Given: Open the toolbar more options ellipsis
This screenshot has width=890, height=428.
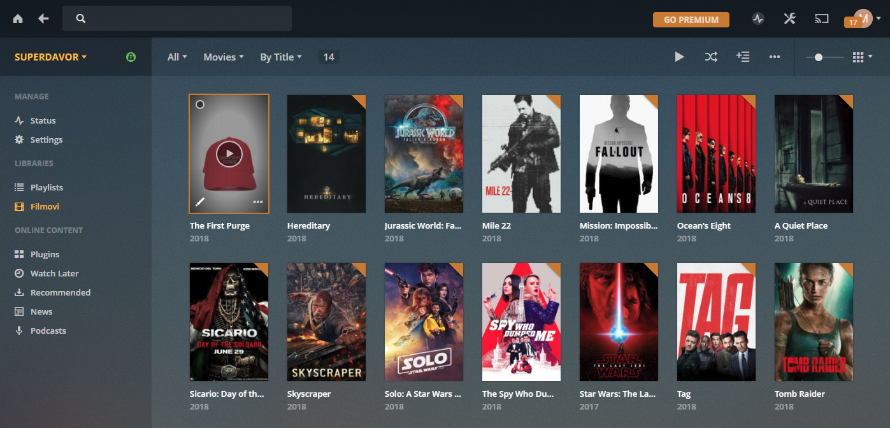Looking at the screenshot, I should coord(775,57).
